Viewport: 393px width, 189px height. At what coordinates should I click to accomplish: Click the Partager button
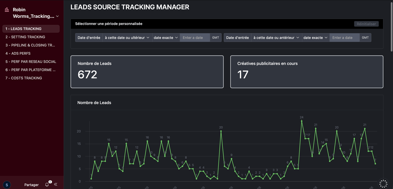[x=31, y=185]
